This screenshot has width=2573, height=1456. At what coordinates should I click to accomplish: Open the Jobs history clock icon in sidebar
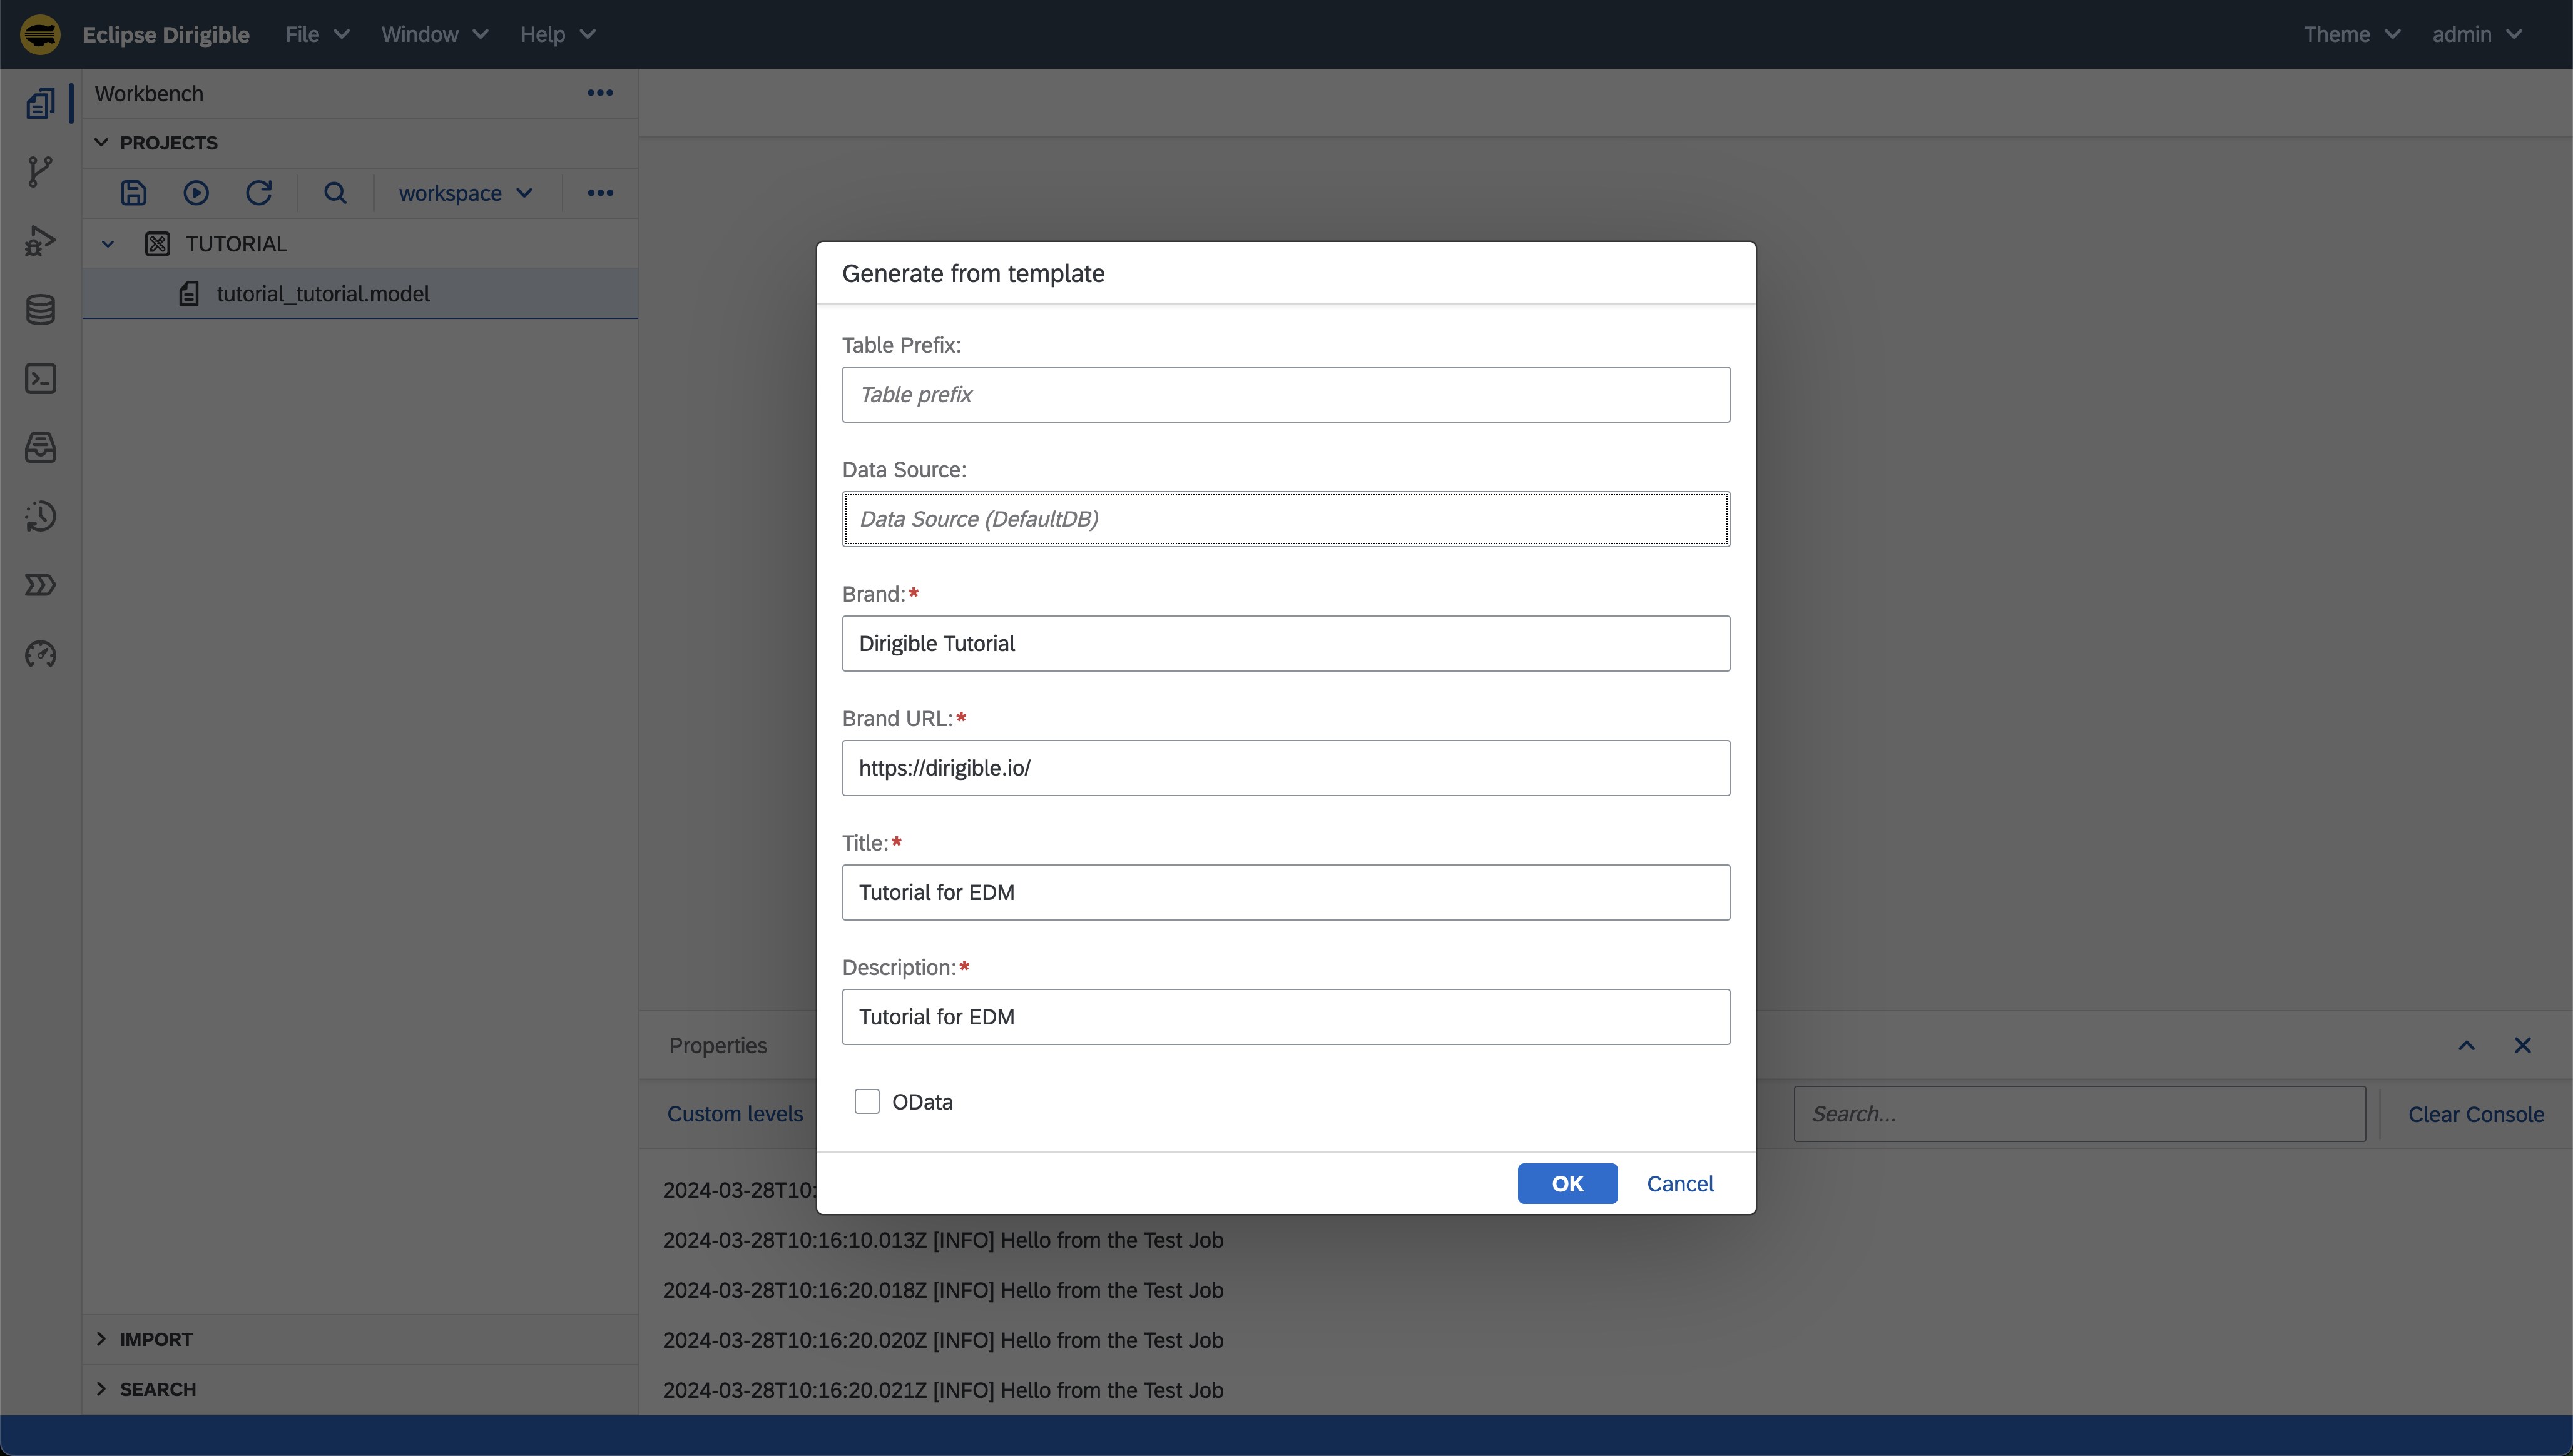(40, 516)
